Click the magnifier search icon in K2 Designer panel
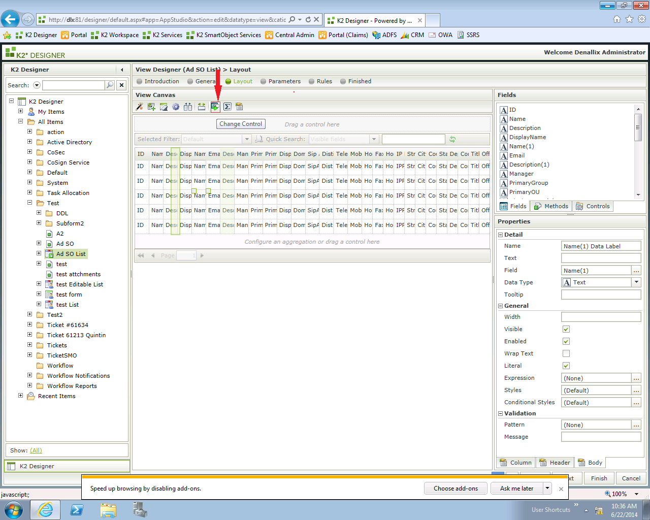 pos(110,85)
